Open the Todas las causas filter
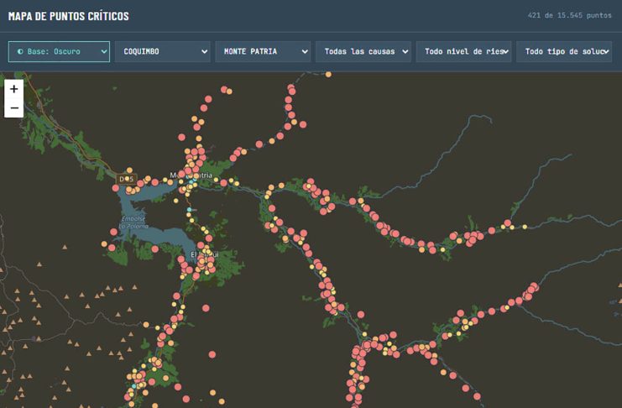 point(363,51)
